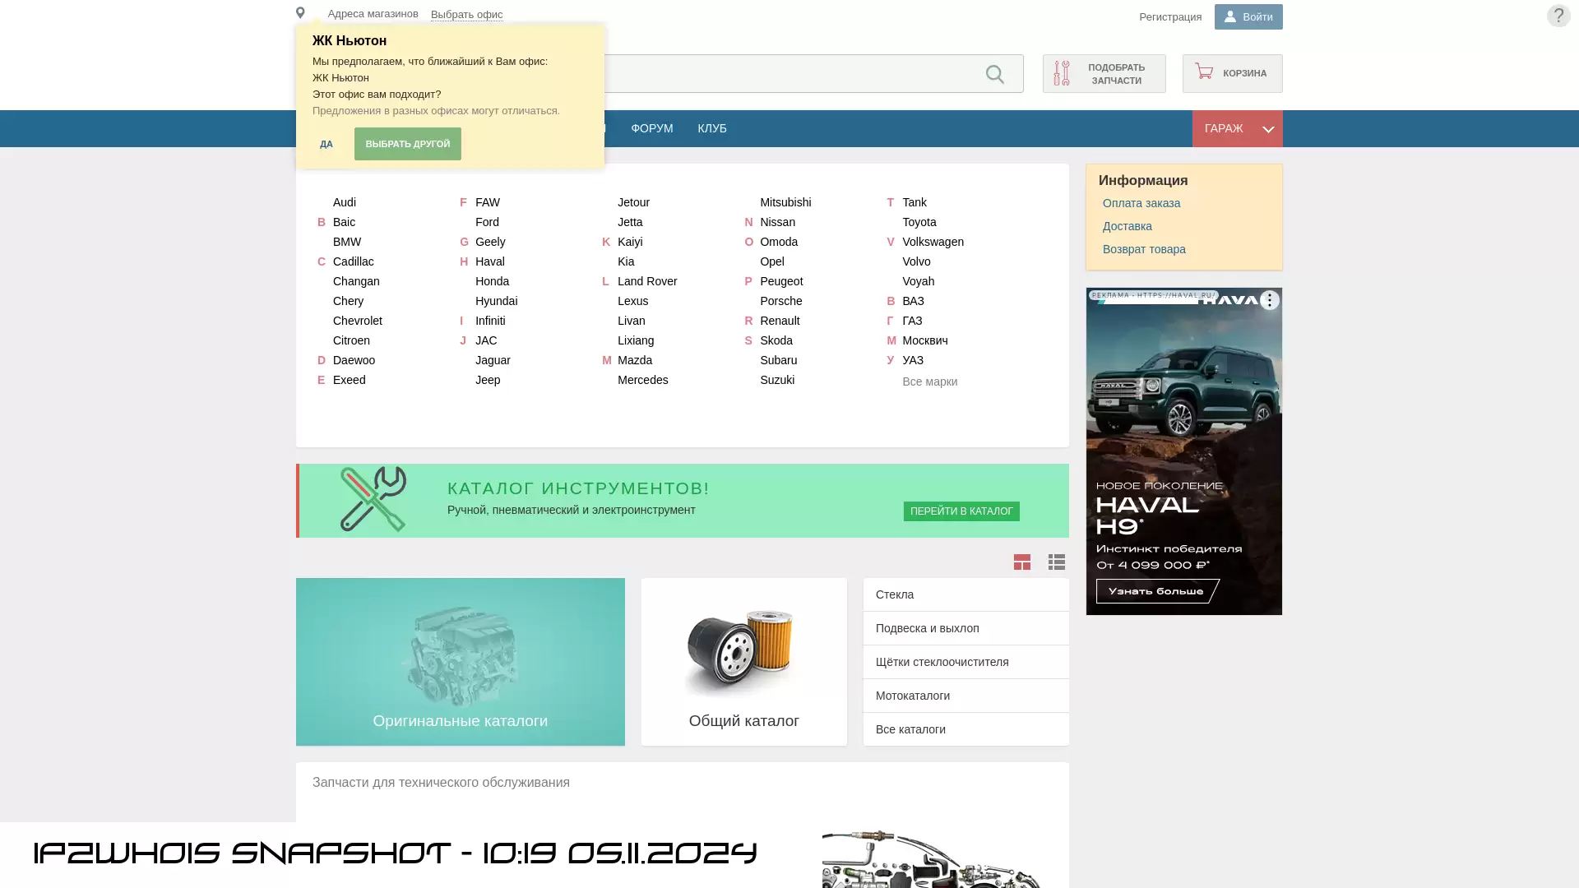Open Щётки стеклоочистителя category
The width and height of the screenshot is (1579, 888).
(x=966, y=662)
